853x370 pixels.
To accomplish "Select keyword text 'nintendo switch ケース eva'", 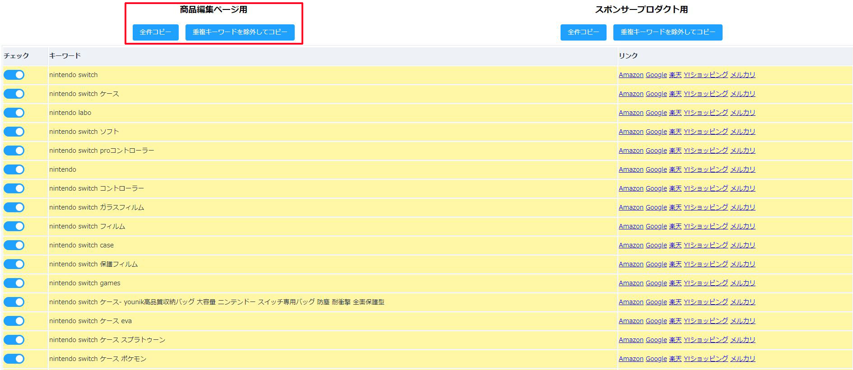I will (x=90, y=321).
